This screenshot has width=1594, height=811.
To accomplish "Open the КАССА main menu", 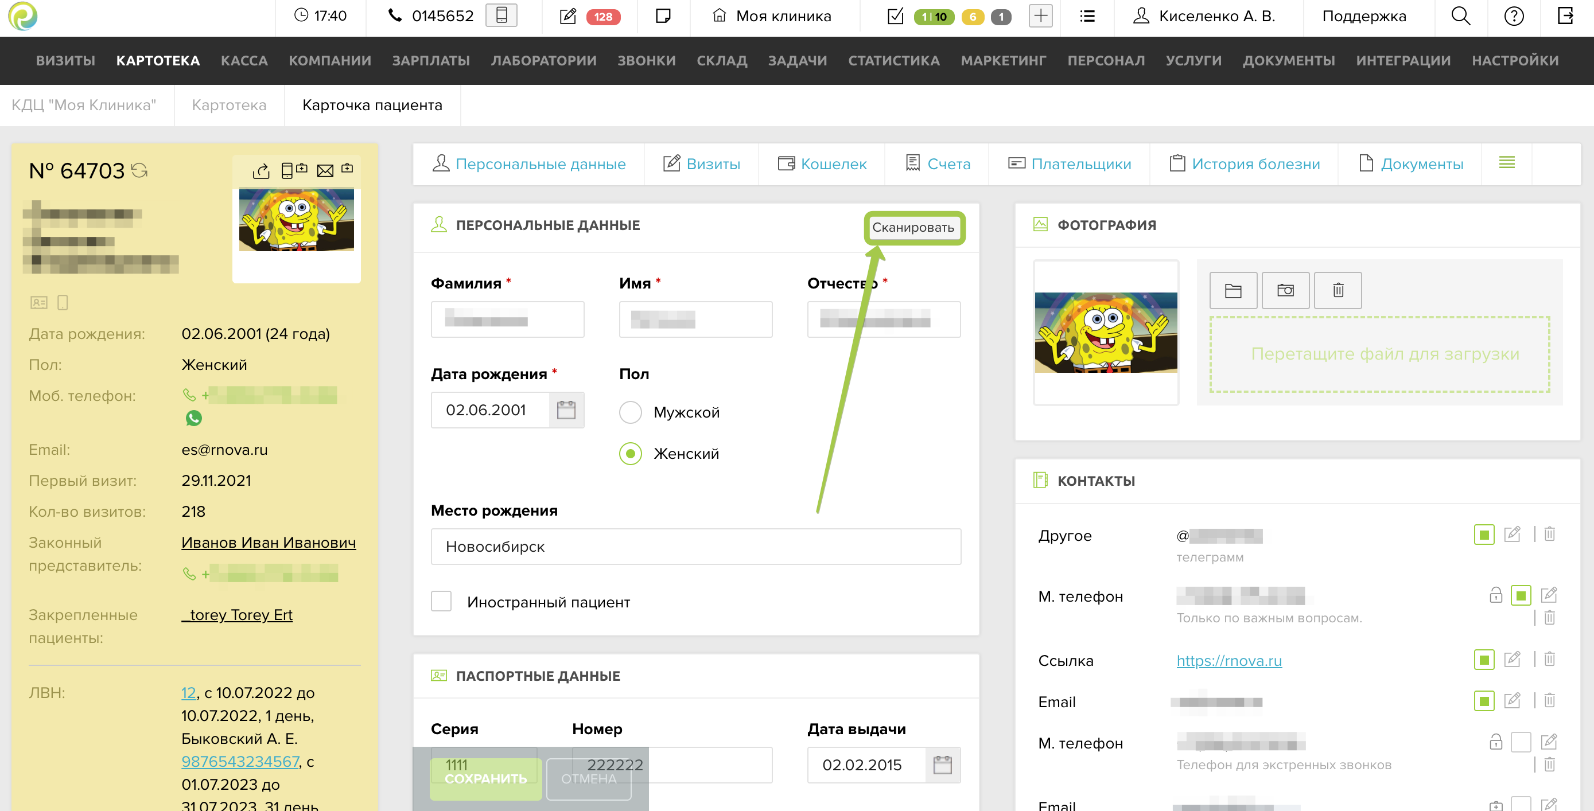I will (x=244, y=61).
